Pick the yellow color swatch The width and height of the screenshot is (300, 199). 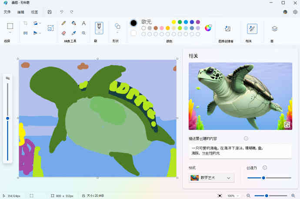coord(173,22)
